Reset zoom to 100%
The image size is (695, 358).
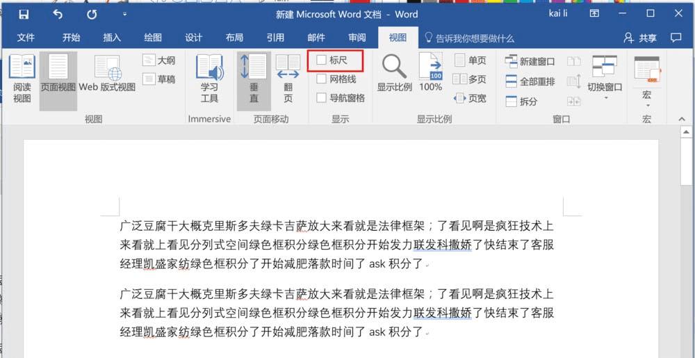pyautogui.click(x=430, y=73)
